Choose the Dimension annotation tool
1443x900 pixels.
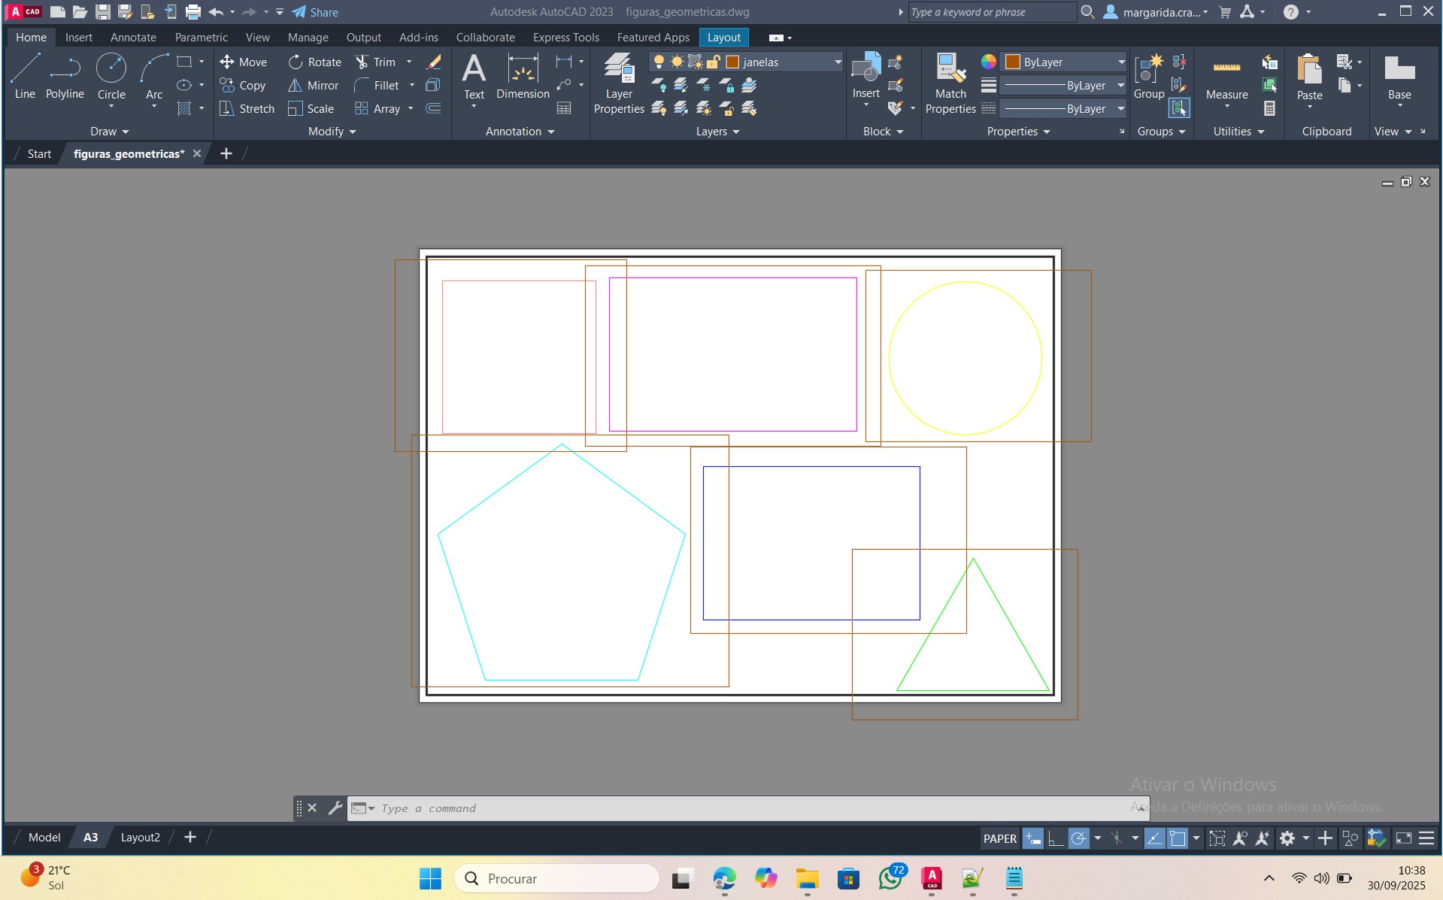523,76
